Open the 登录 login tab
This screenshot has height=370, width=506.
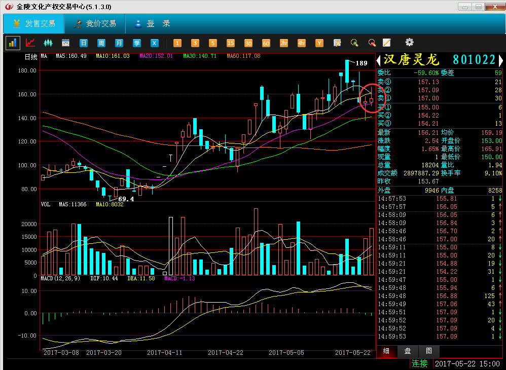click(152, 23)
